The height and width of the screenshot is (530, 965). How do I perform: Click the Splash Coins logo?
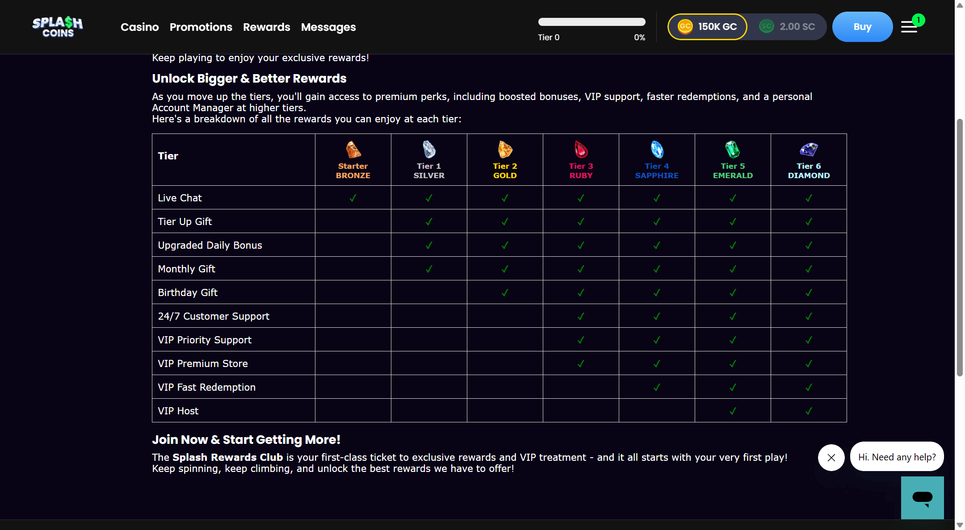58,27
